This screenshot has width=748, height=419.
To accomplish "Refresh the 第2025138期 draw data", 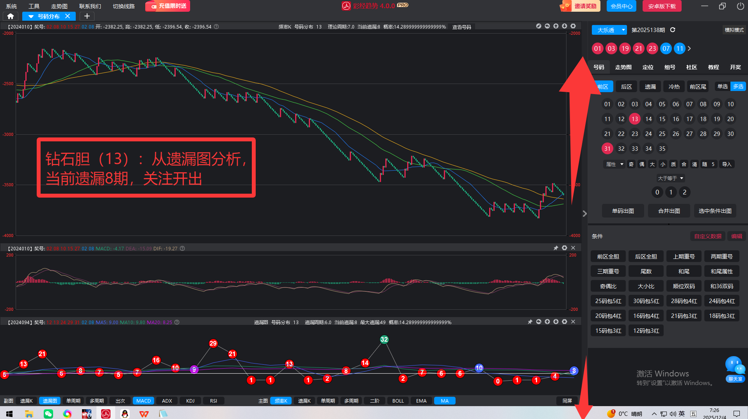I will pyautogui.click(x=673, y=30).
